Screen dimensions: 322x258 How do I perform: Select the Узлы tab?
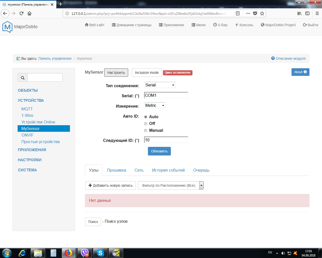(94, 170)
